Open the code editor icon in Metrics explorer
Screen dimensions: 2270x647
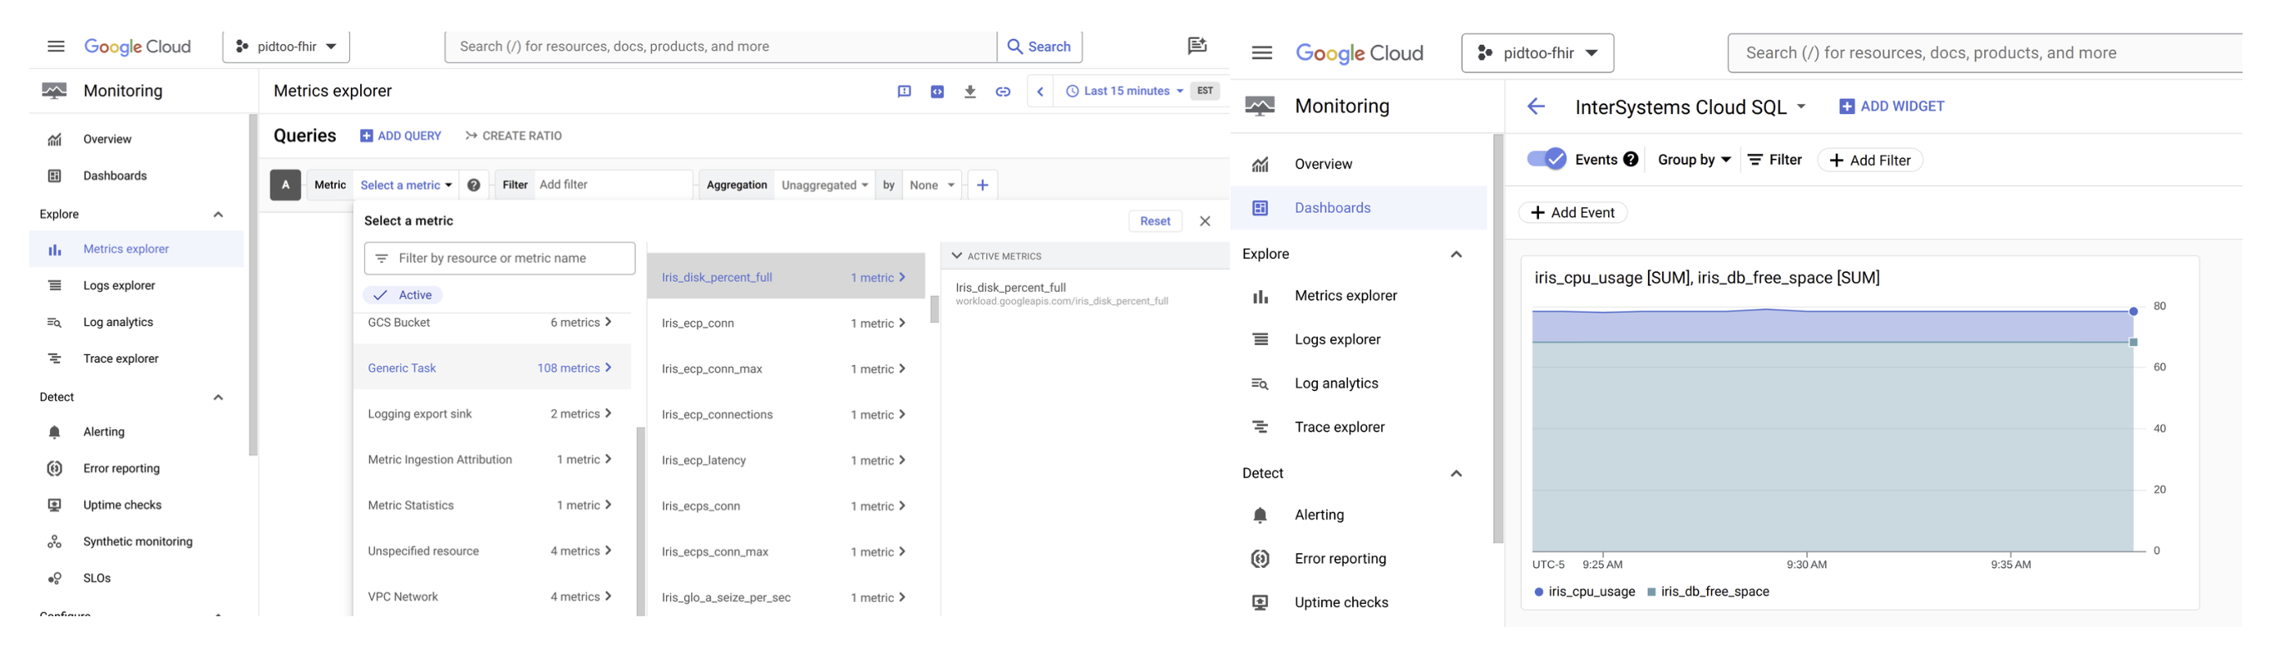[x=937, y=91]
